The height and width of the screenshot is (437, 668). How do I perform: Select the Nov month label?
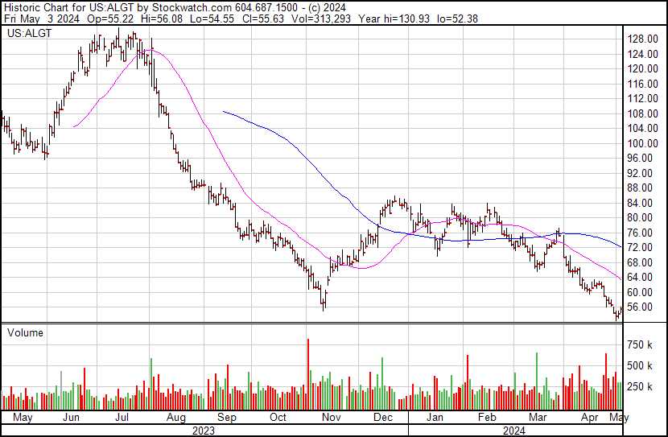[x=331, y=418]
